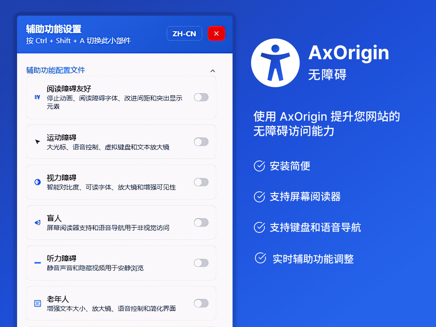Enable the 运动障碍 profile switch
This screenshot has width=436, height=327.
coord(201,142)
